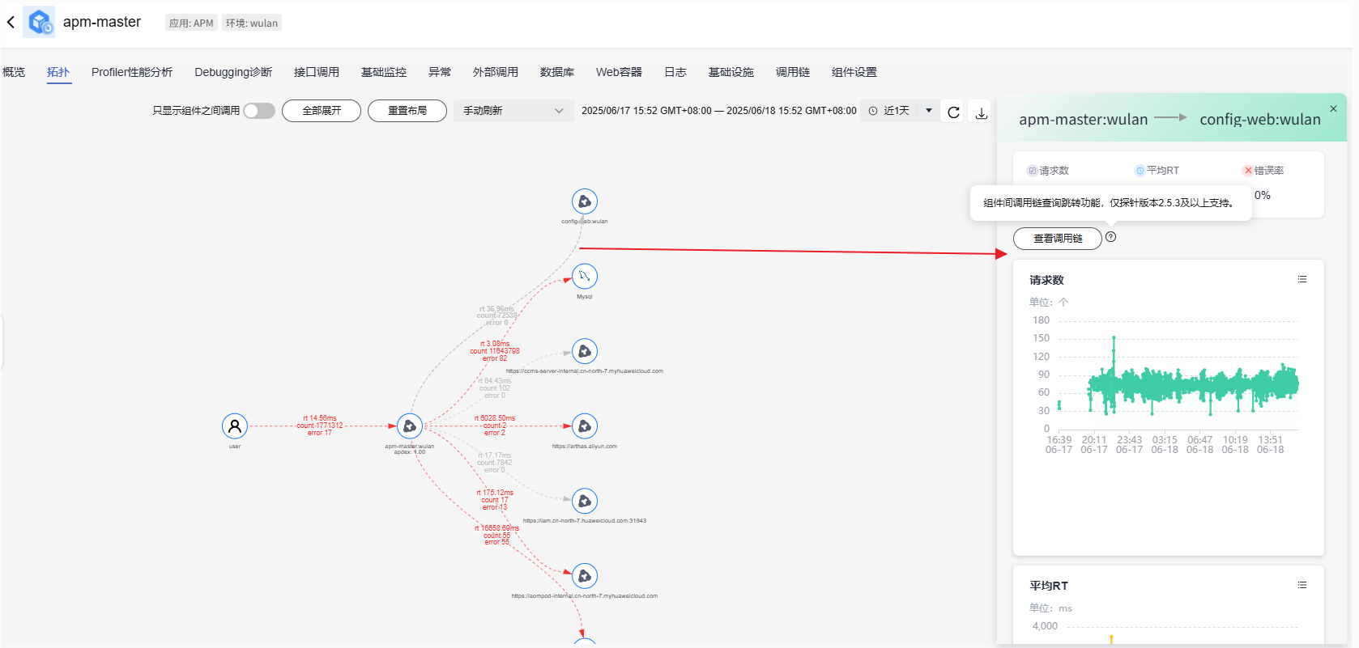Click the 平均RT metric clock icon
The height and width of the screenshot is (648, 1359).
tap(1140, 171)
